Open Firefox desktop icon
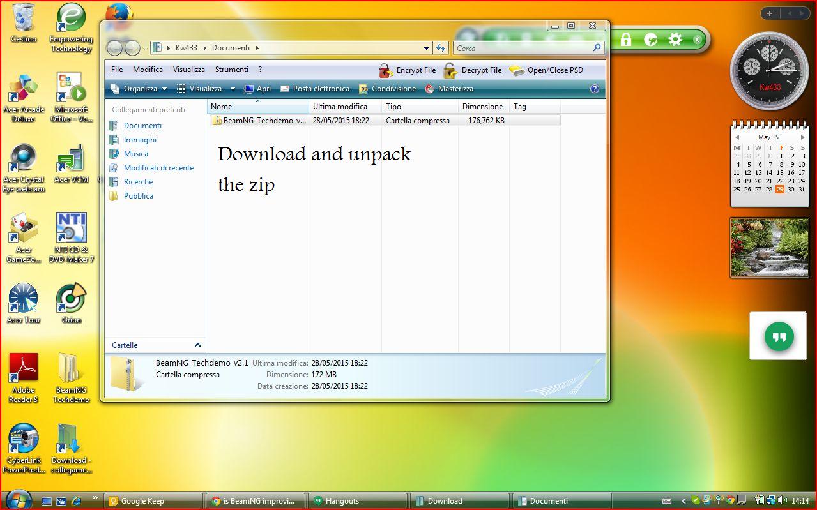 [x=118, y=11]
